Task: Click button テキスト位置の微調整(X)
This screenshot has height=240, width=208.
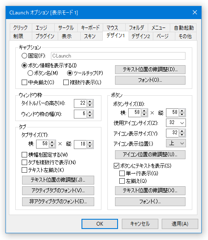Action: [150, 190]
